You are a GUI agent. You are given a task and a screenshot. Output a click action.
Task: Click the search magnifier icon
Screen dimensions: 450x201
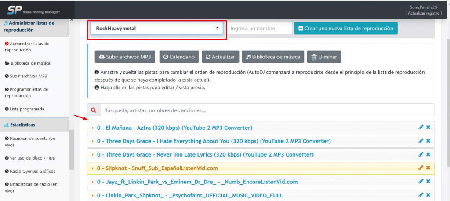click(x=94, y=110)
